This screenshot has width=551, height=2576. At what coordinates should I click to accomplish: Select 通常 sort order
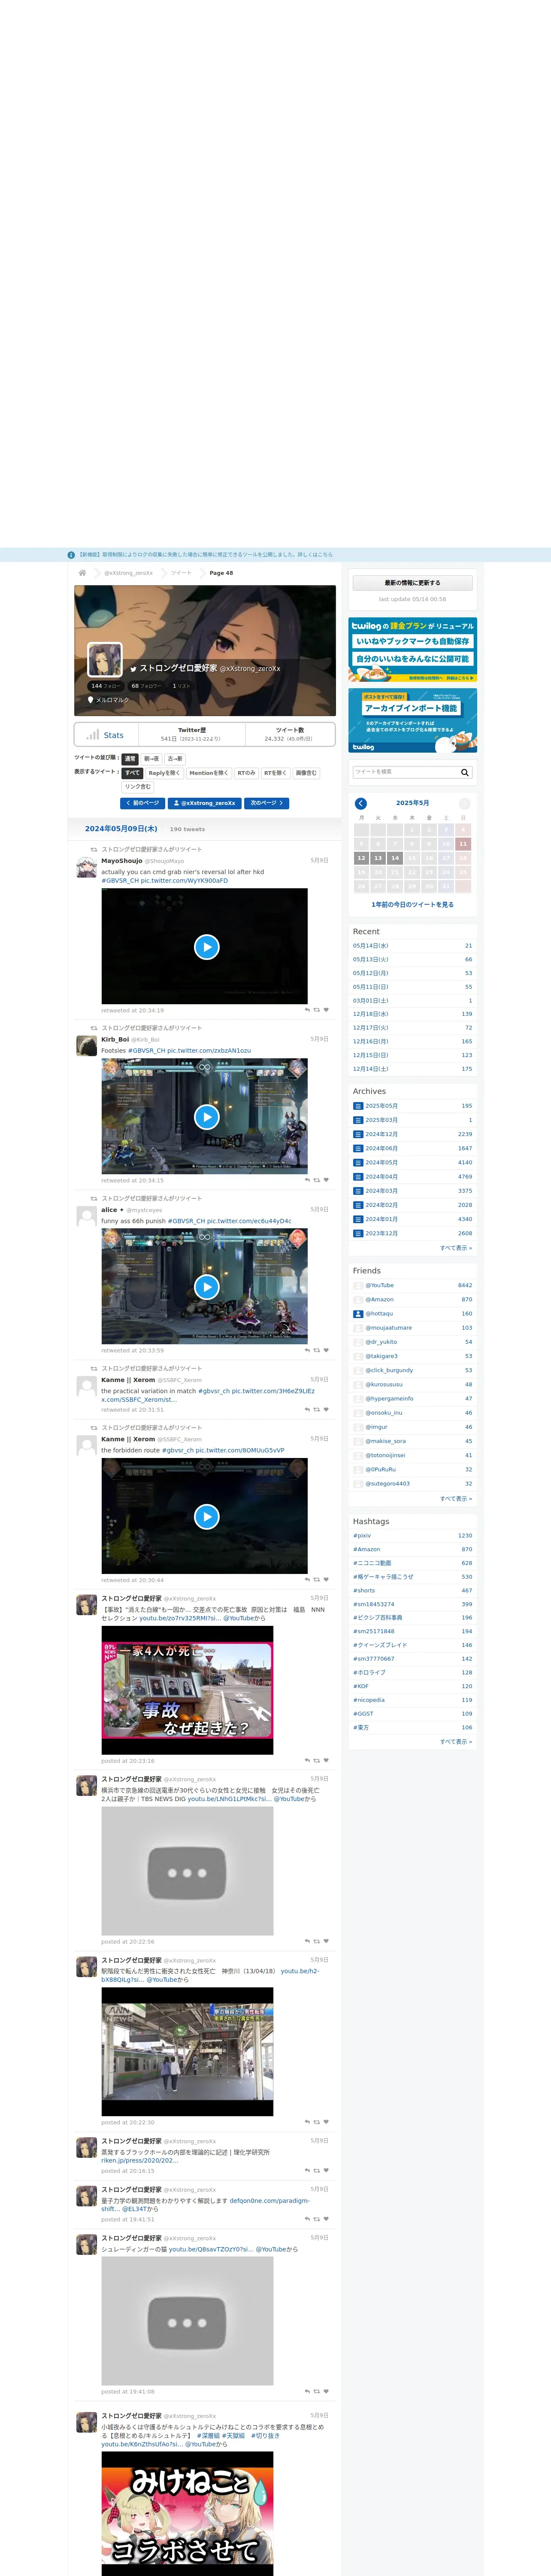(130, 759)
